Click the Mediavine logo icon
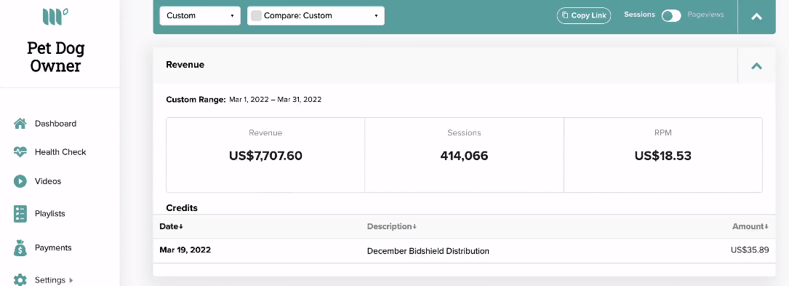The width and height of the screenshot is (789, 286). (x=55, y=17)
